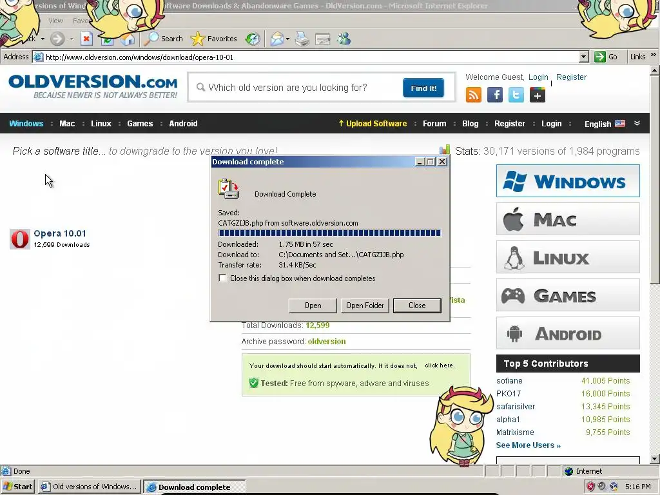Image resolution: width=660 pixels, height=495 pixels.
Task: Select the Windows nav tab
Action: click(26, 123)
